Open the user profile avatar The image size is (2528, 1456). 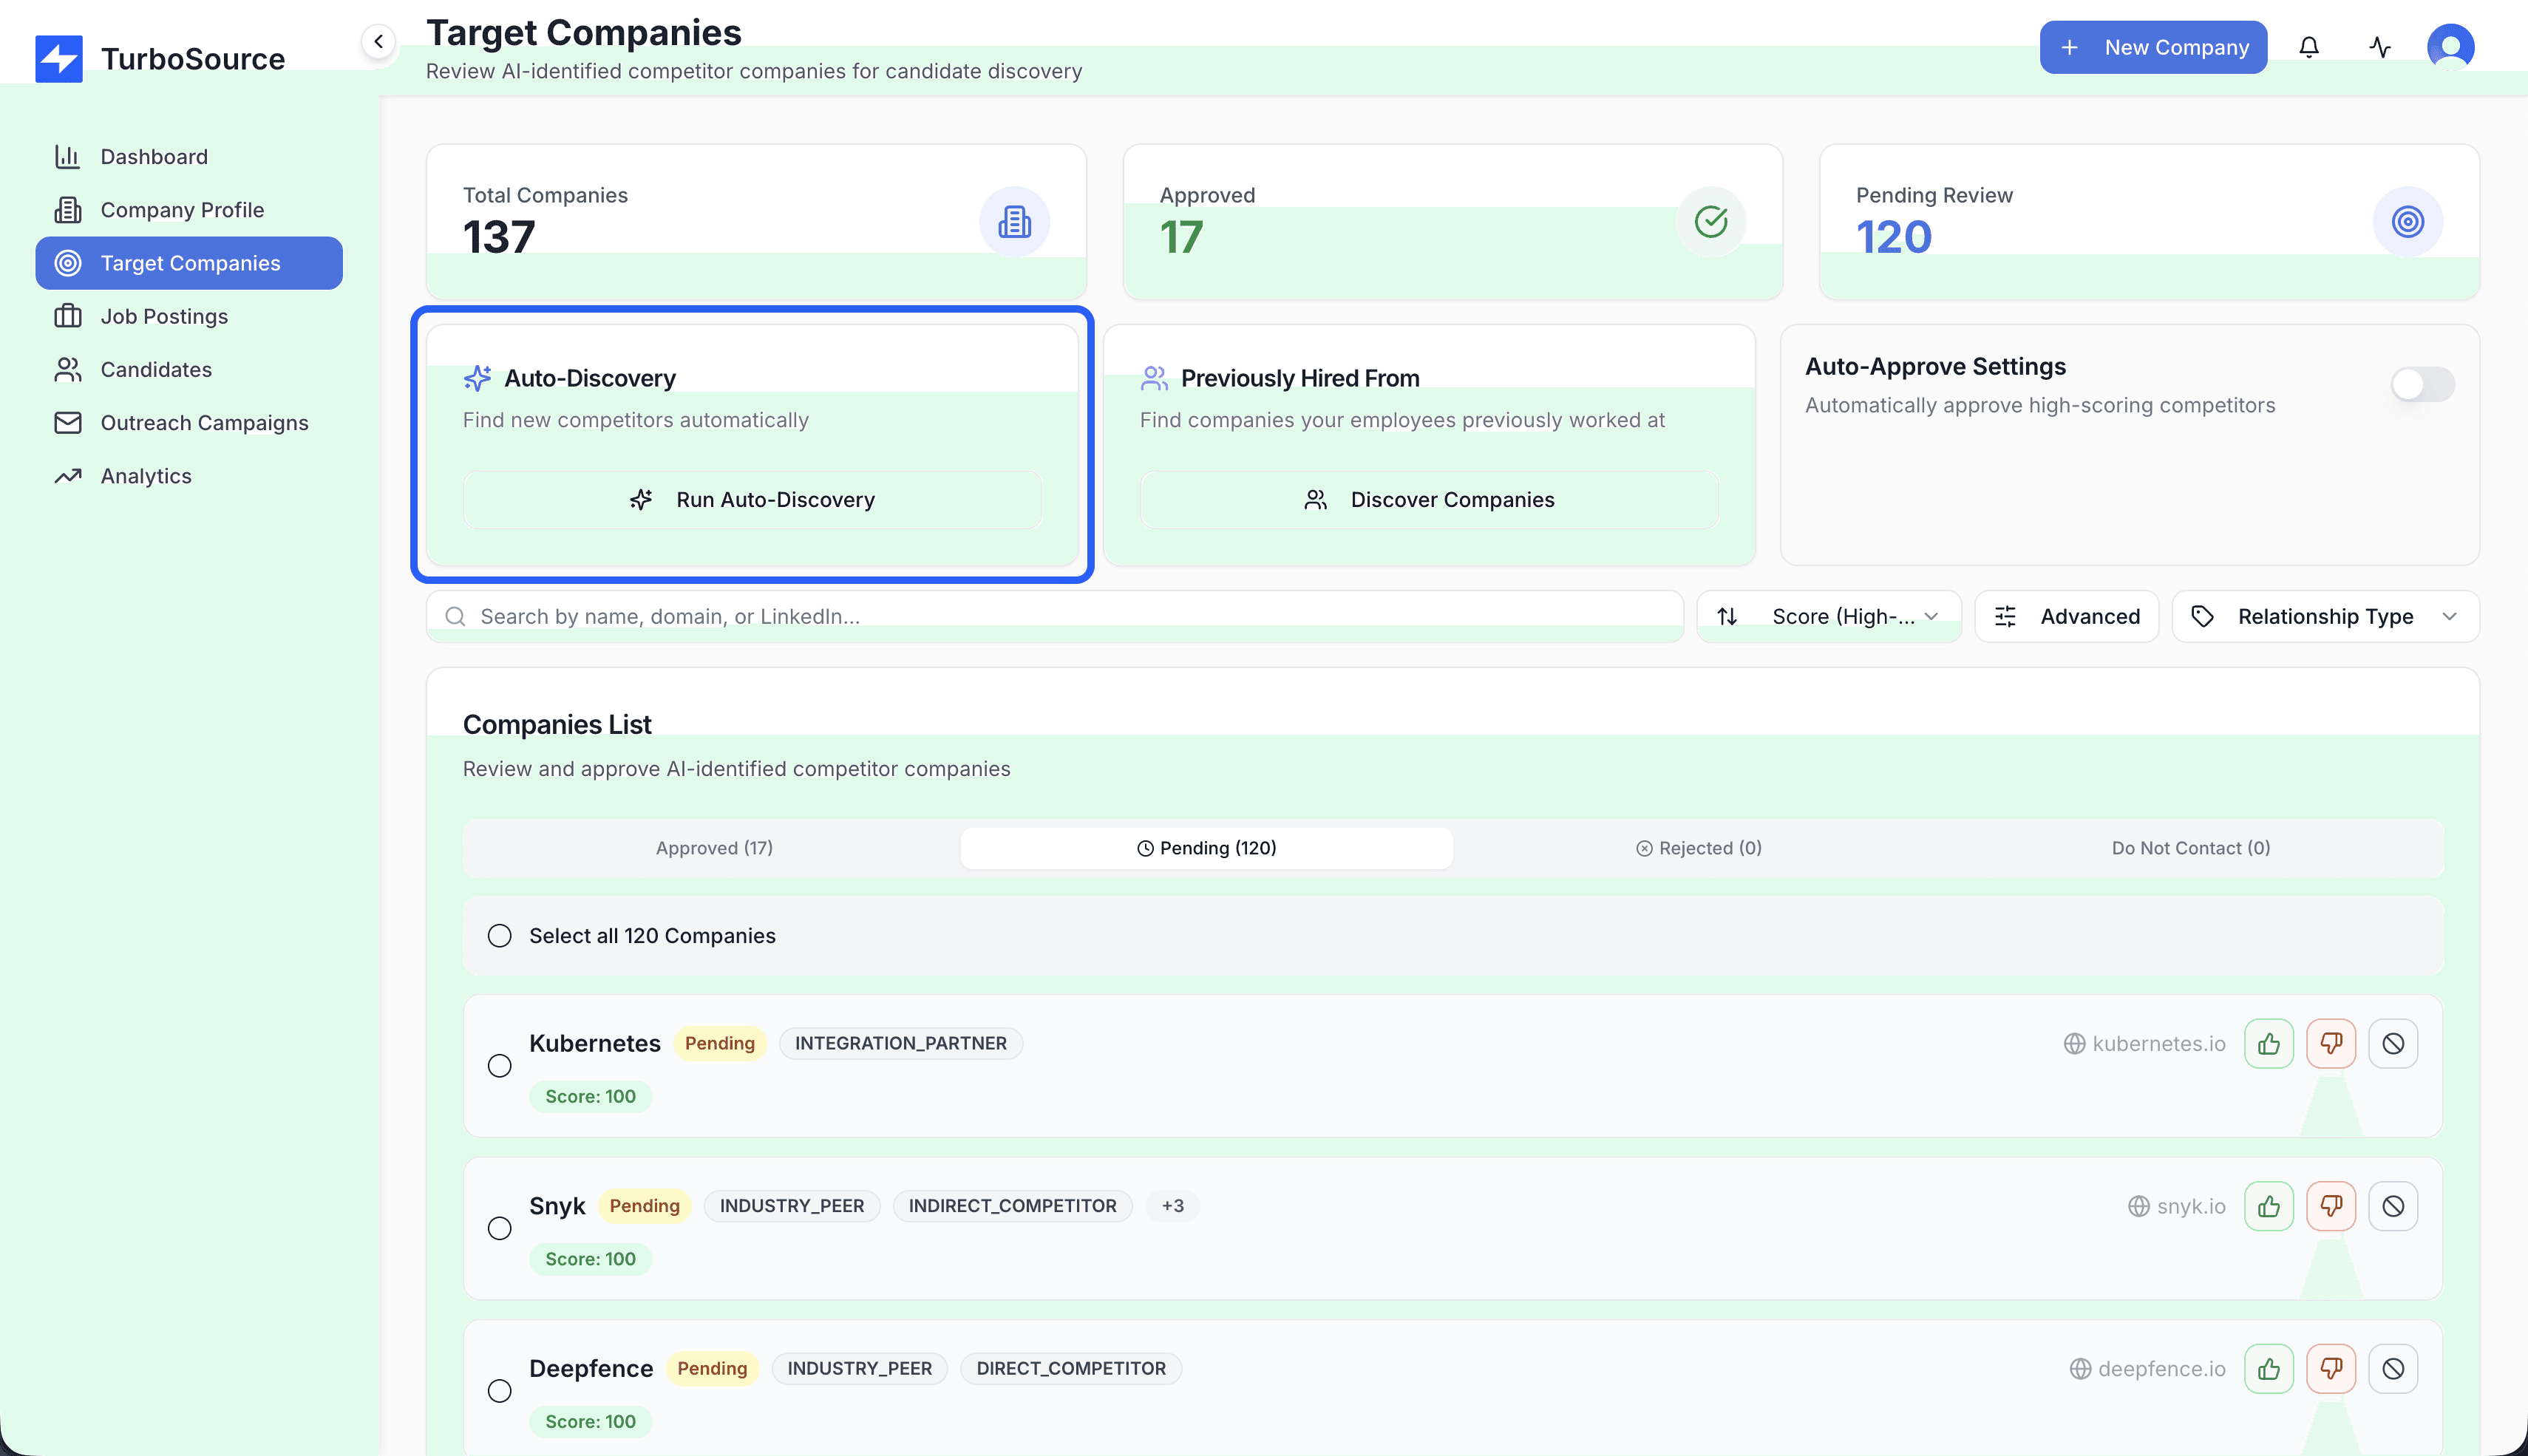pos(2451,46)
